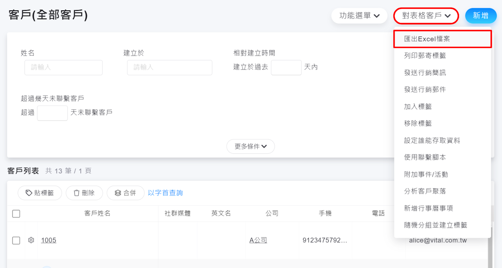Click the gear icon beside customer 1005

coord(31,240)
